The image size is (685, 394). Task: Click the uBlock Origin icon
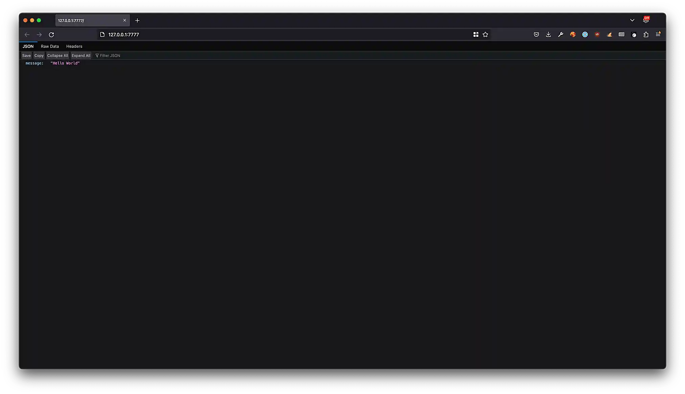click(x=597, y=34)
